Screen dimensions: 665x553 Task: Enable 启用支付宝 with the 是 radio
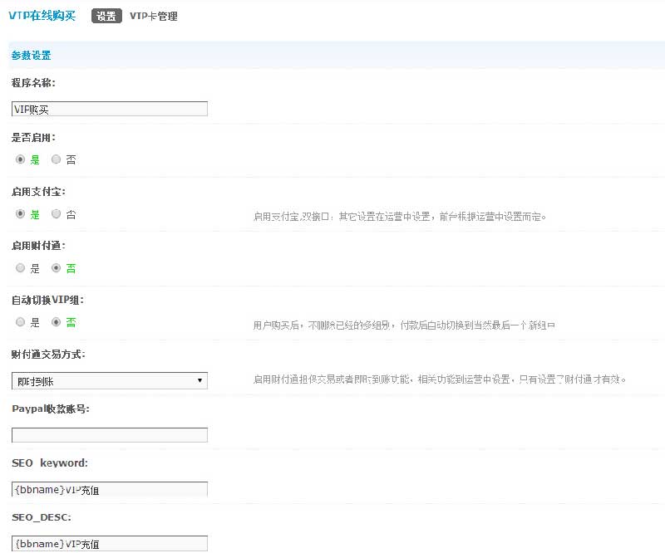(x=20, y=213)
